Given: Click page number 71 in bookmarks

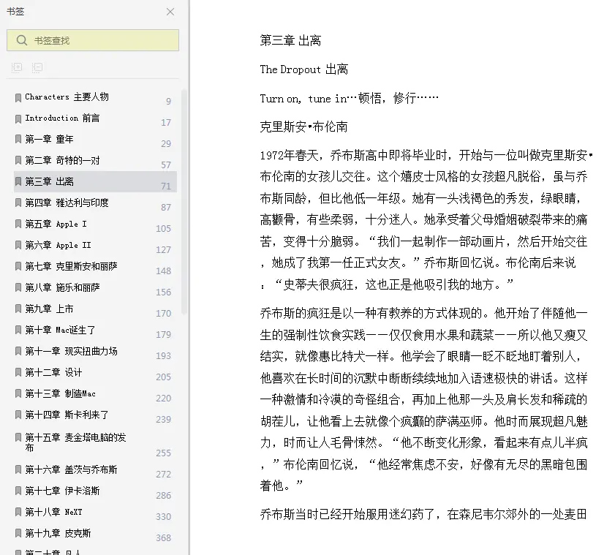Looking at the screenshot, I should pyautogui.click(x=166, y=186).
